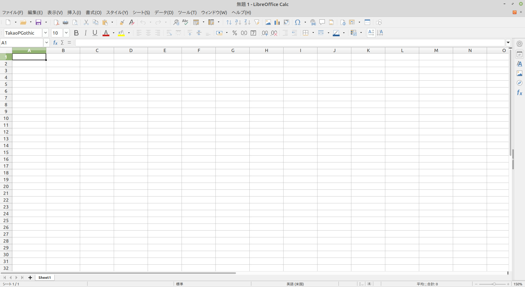Expand the font size dropdown

pos(66,33)
